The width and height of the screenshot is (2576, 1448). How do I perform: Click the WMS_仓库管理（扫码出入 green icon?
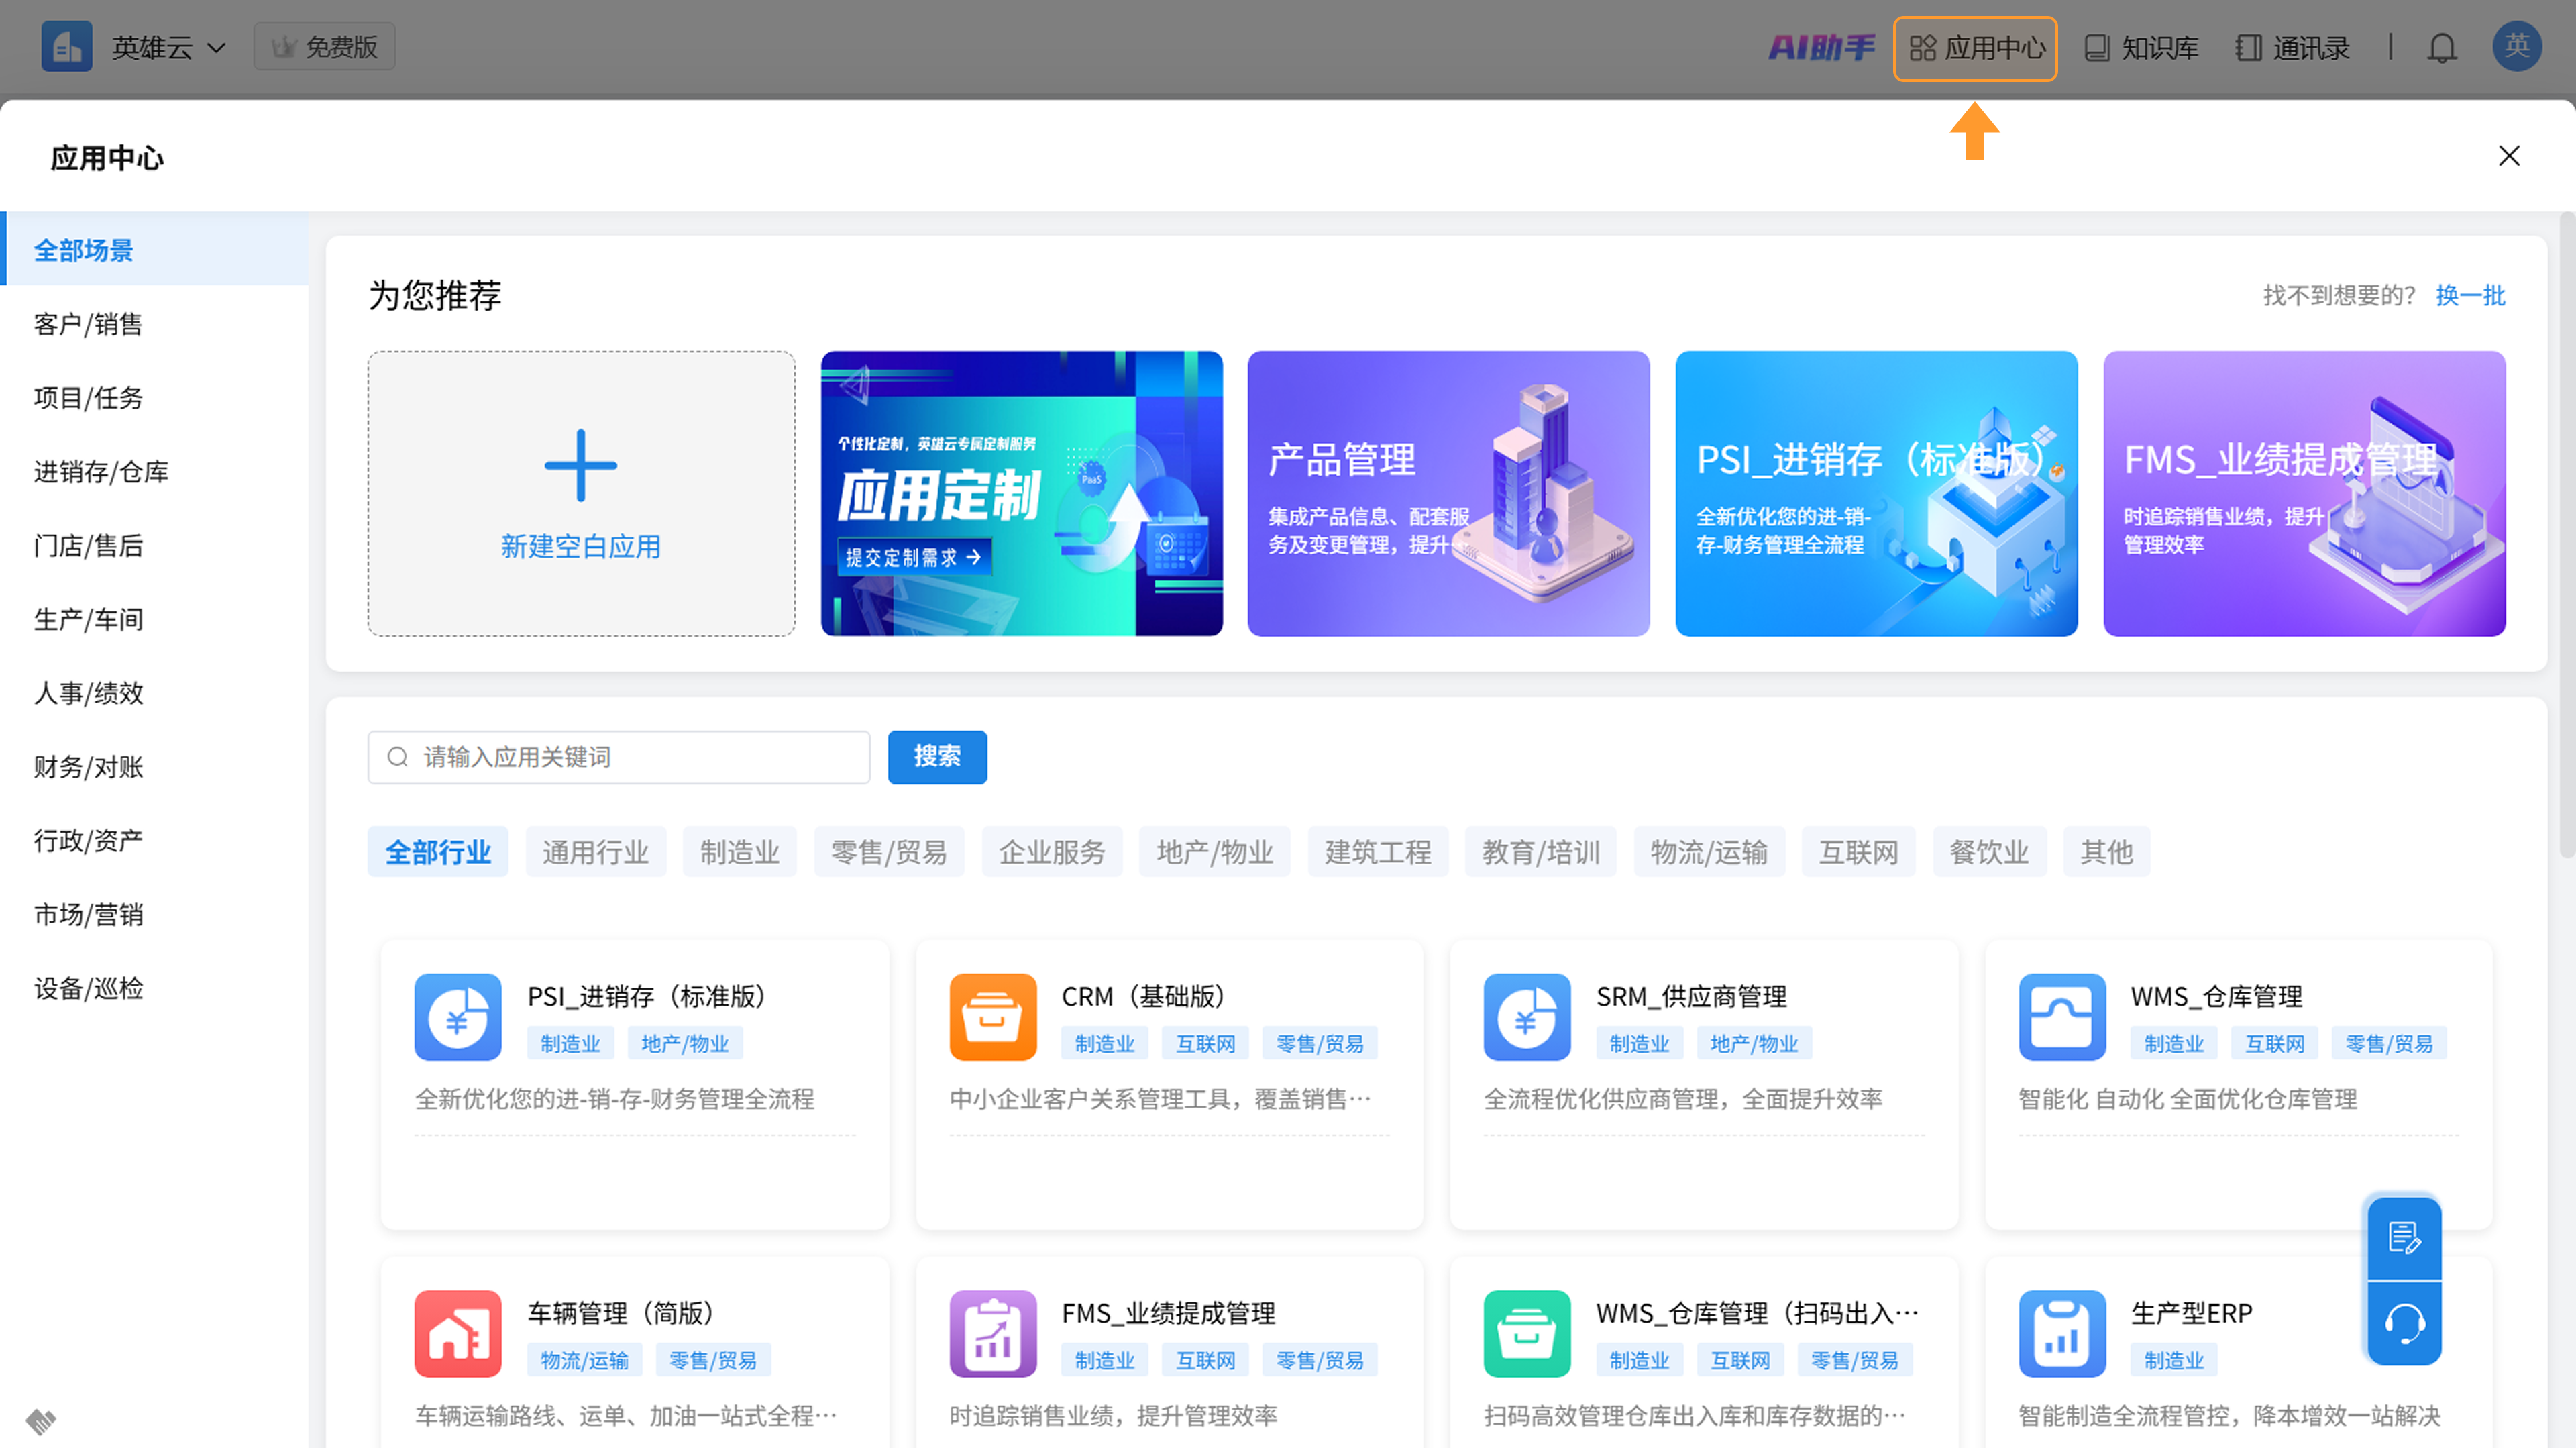[1527, 1334]
